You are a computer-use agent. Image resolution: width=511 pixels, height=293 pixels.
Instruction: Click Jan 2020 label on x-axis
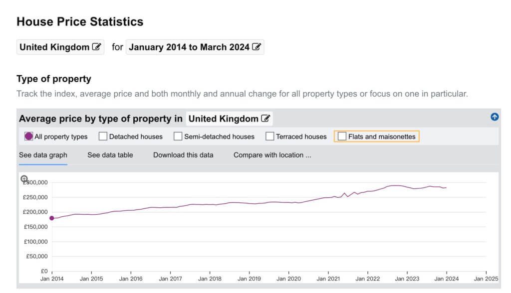[289, 279]
